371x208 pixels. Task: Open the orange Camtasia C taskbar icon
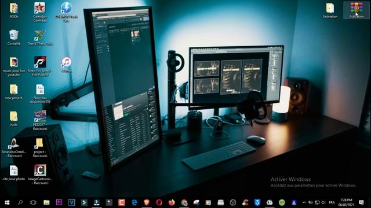(x=122, y=202)
